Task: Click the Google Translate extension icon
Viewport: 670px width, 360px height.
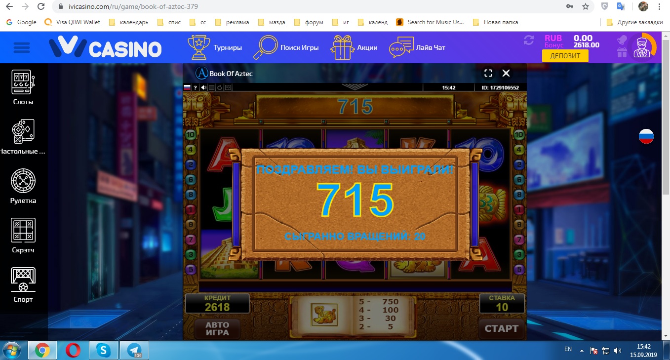Action: tap(621, 6)
